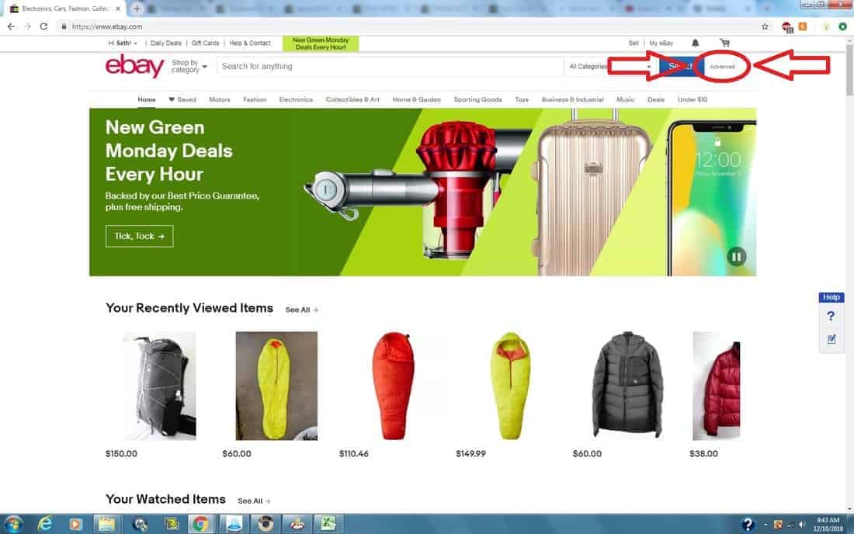The image size is (854, 534).
Task: Click the Help label on side widget
Action: (x=831, y=297)
